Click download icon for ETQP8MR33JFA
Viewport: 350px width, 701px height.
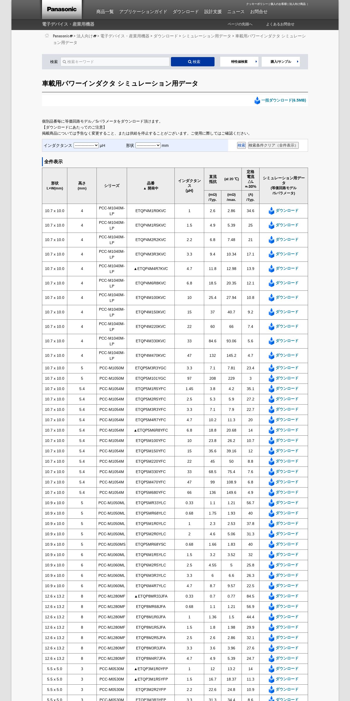pyautogui.click(x=271, y=596)
